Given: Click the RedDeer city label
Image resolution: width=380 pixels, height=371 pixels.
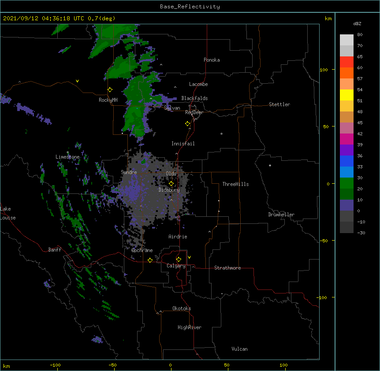Looking at the screenshot, I should 194,112.
